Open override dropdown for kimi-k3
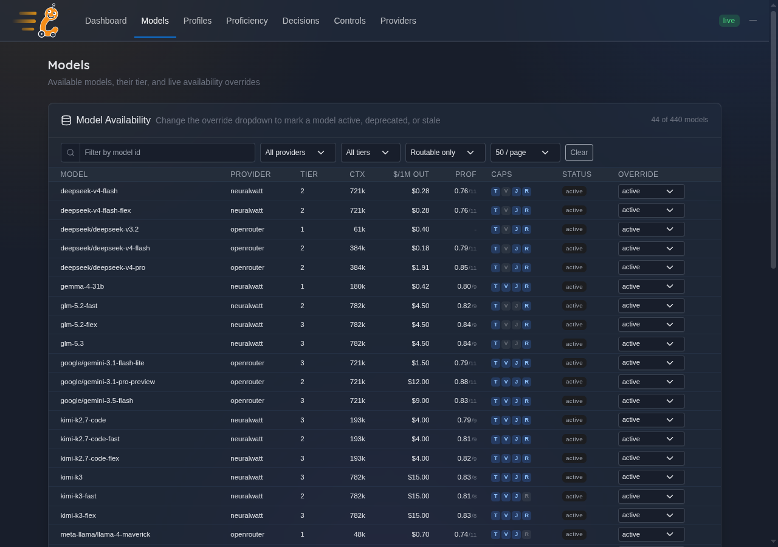The width and height of the screenshot is (778, 547). [x=651, y=477]
